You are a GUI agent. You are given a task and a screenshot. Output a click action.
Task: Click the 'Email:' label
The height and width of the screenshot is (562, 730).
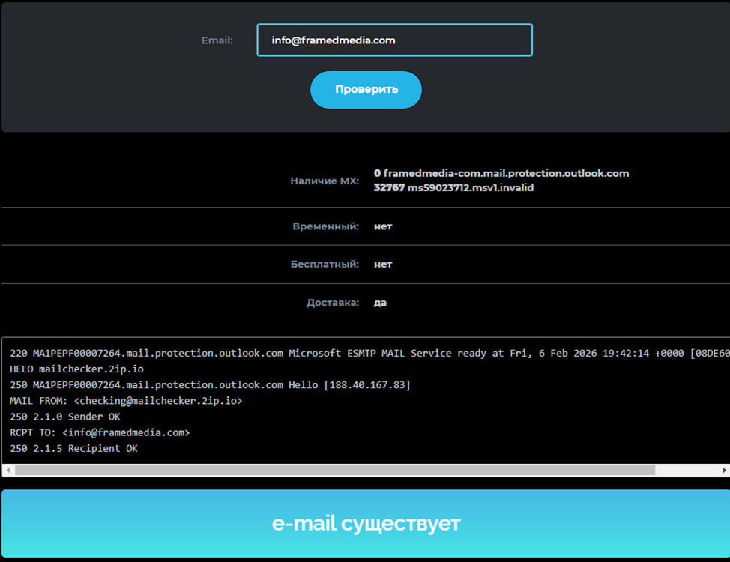point(217,40)
